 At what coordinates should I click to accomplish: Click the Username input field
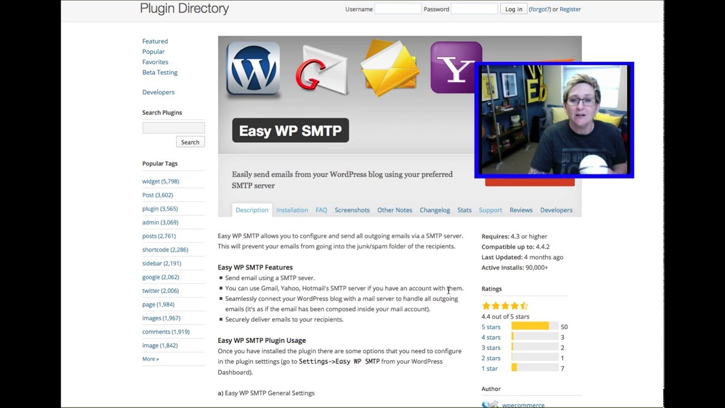coord(398,8)
